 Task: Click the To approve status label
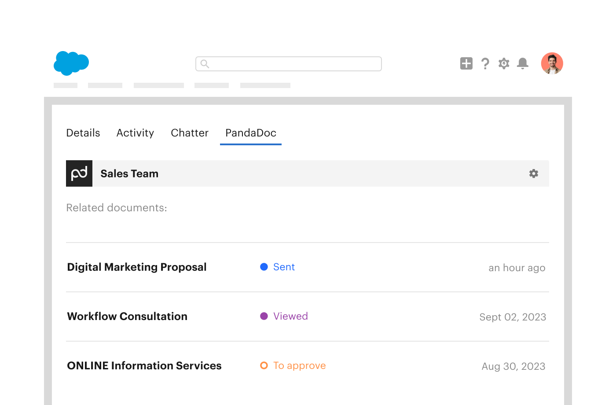(300, 366)
